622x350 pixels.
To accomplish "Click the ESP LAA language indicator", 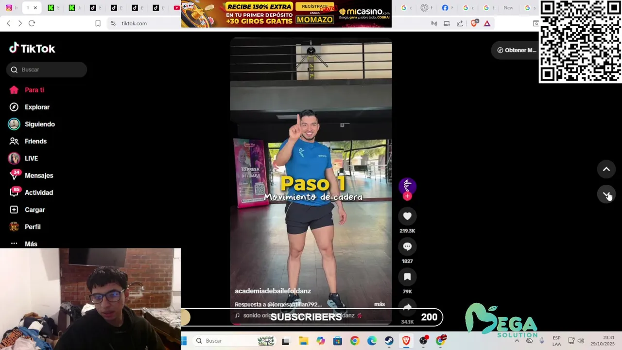I will point(556,341).
